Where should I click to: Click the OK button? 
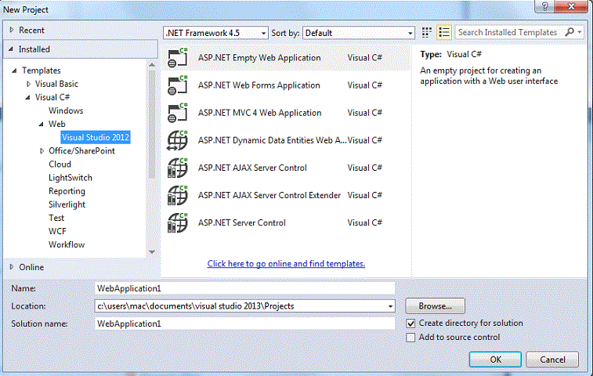coord(495,360)
